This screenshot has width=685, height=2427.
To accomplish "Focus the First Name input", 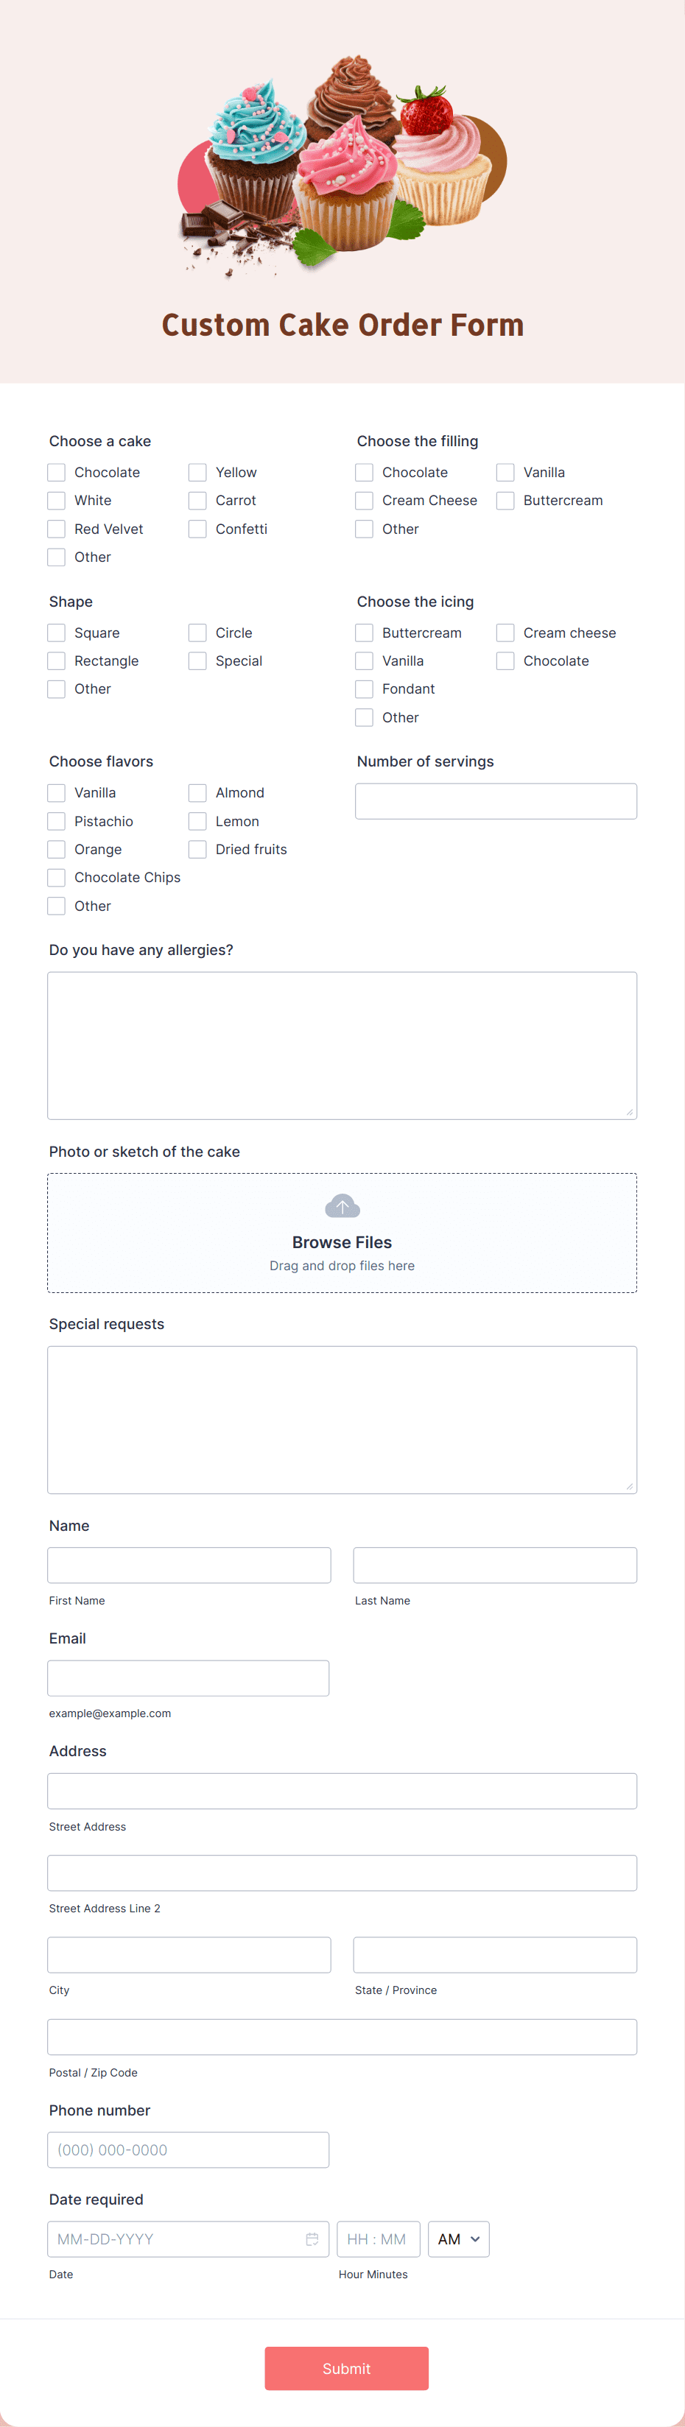I will [189, 1564].
